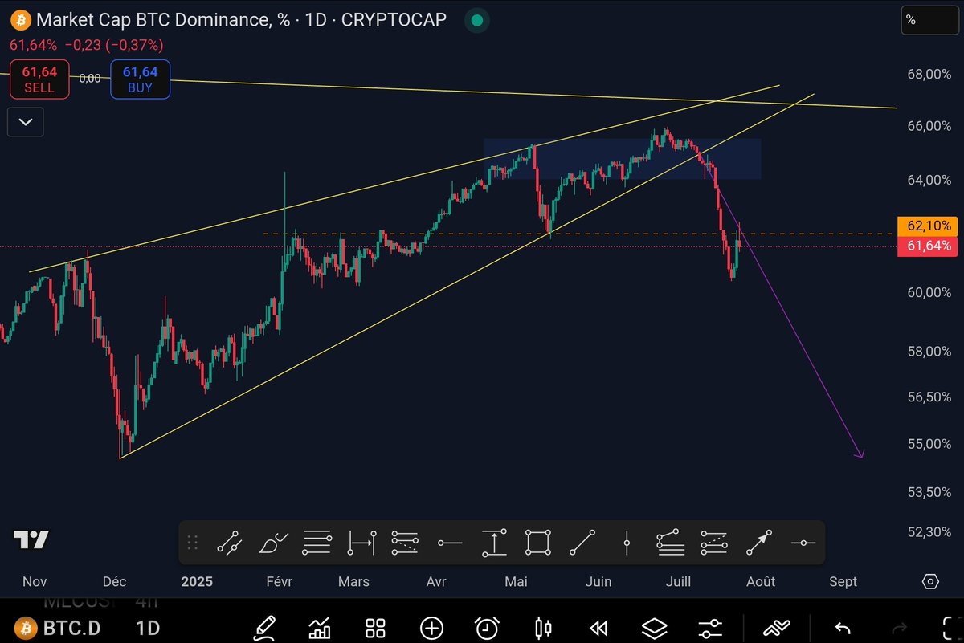Select the Date Range horizontal-arrow measuring tool
Viewport: 964px width, 643px height.
click(x=361, y=543)
